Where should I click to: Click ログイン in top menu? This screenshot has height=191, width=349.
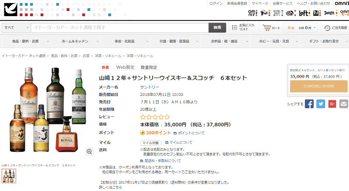216,3
